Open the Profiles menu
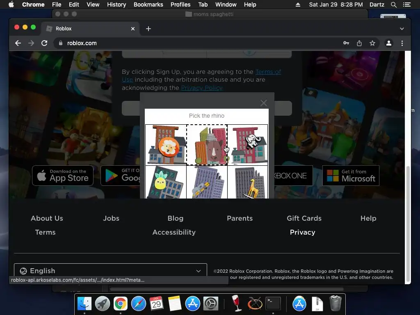Image resolution: width=420 pixels, height=315 pixels. point(180,5)
